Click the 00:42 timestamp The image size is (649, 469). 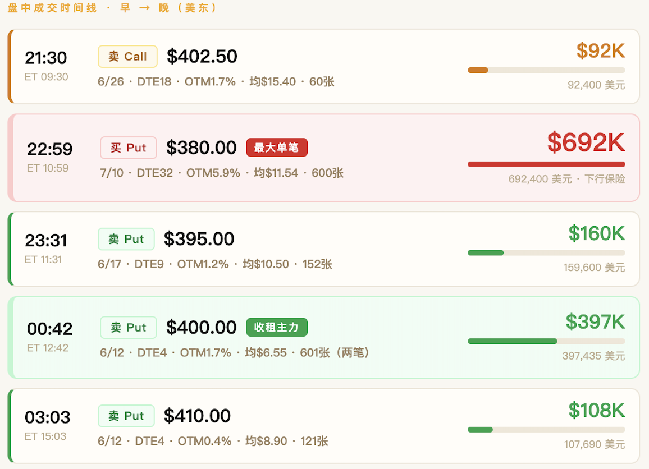click(49, 329)
